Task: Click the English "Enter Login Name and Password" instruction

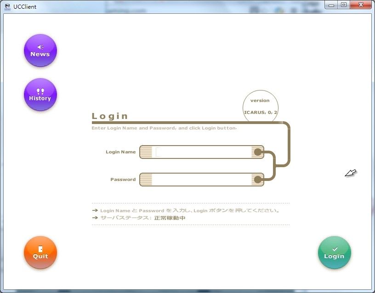Action: pos(164,128)
